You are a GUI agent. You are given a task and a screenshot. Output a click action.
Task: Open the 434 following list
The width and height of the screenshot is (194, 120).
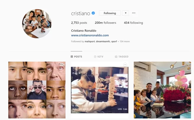click(x=133, y=23)
